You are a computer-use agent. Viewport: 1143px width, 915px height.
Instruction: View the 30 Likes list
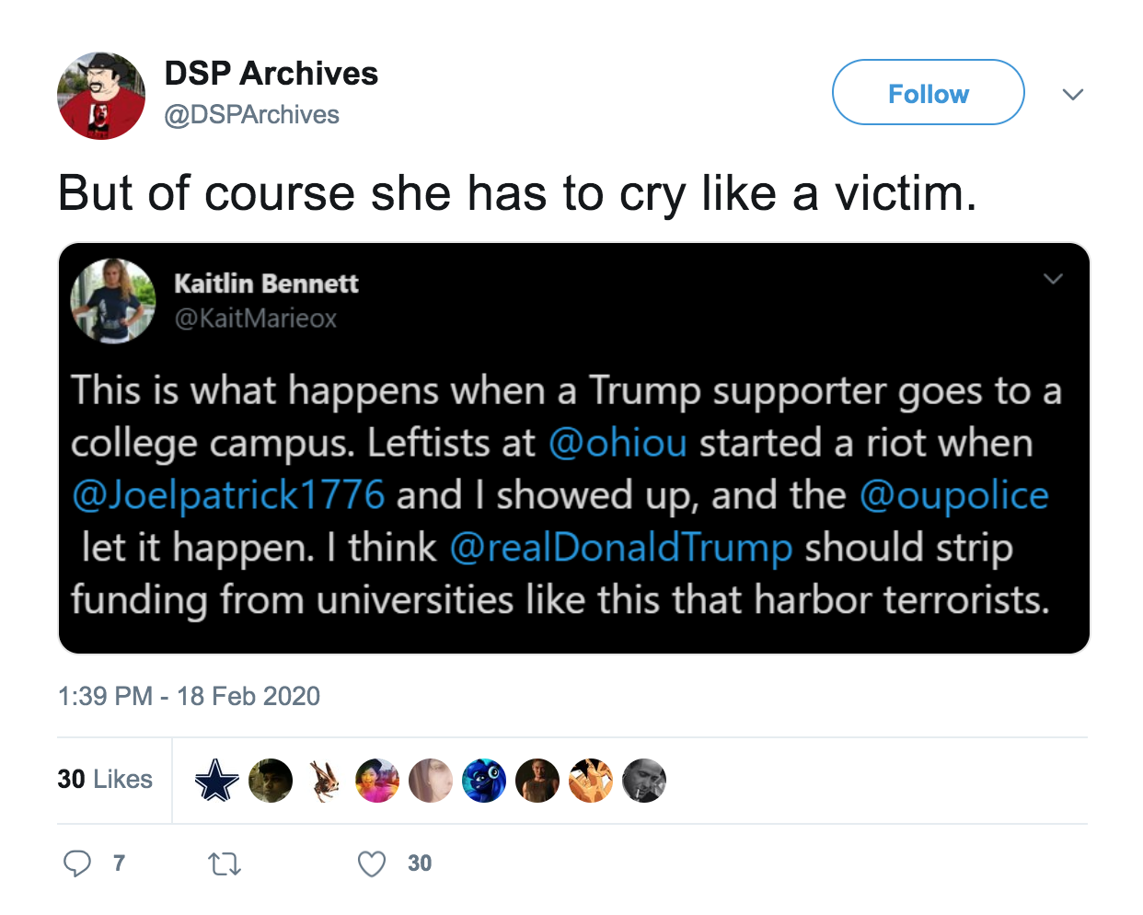tap(105, 780)
